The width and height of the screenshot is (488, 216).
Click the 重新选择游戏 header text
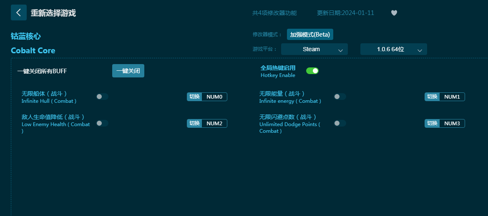53,13
